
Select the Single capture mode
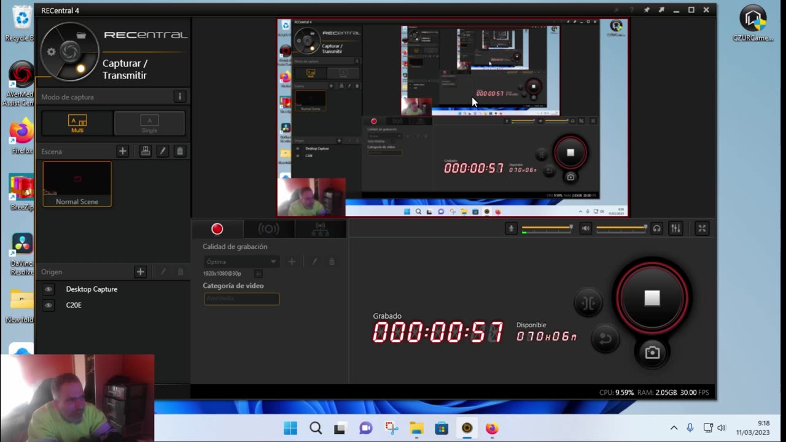click(x=149, y=123)
